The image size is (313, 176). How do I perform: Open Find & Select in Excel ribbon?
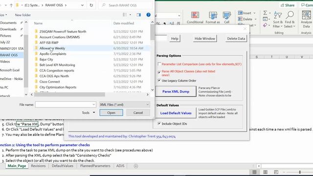pos(290,20)
